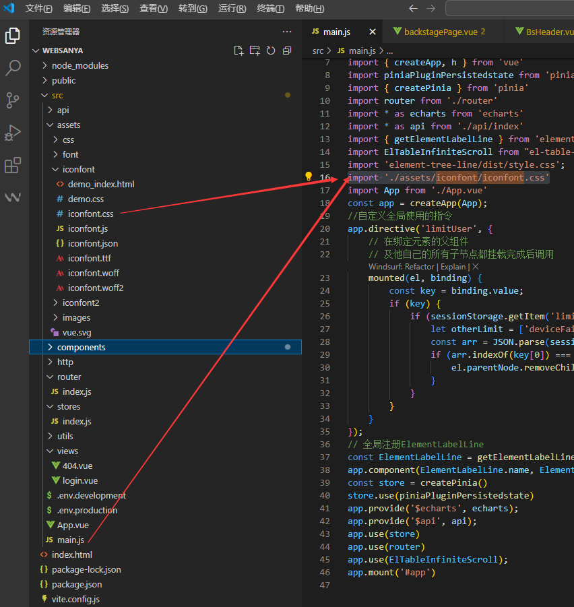Screen dimensions: 574x607
Task: Click src in the breadcrumb path
Action: [x=318, y=51]
